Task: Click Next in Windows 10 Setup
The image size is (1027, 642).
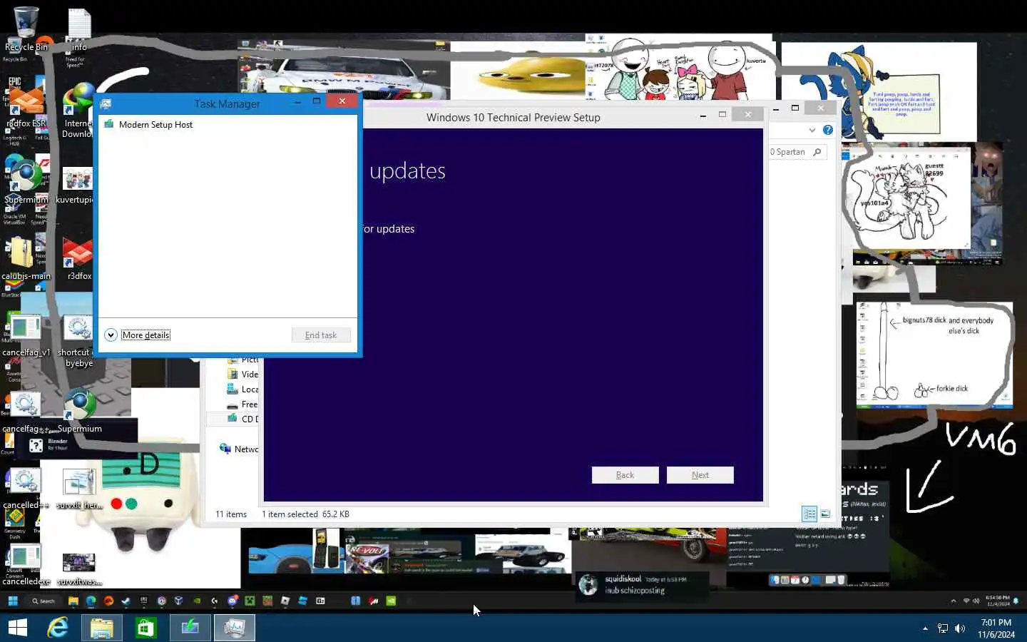Action: (700, 475)
